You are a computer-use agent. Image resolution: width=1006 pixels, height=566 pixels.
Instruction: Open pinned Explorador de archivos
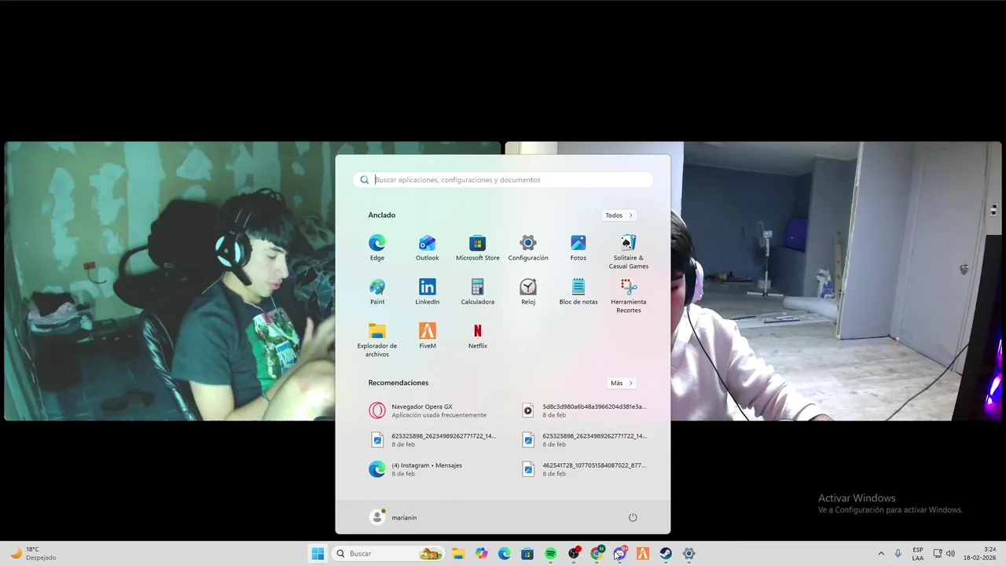tap(377, 339)
